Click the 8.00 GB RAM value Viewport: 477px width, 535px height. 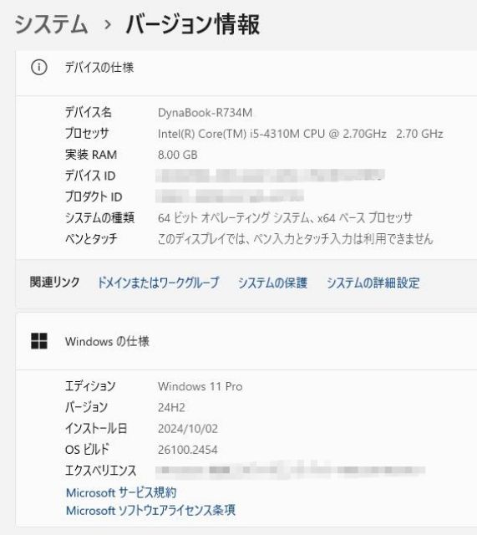[178, 155]
